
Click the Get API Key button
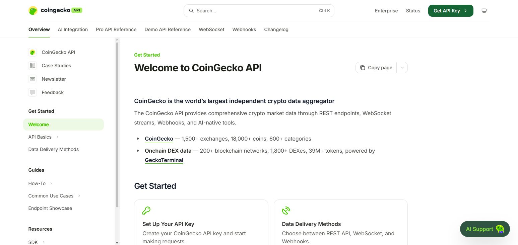451,11
